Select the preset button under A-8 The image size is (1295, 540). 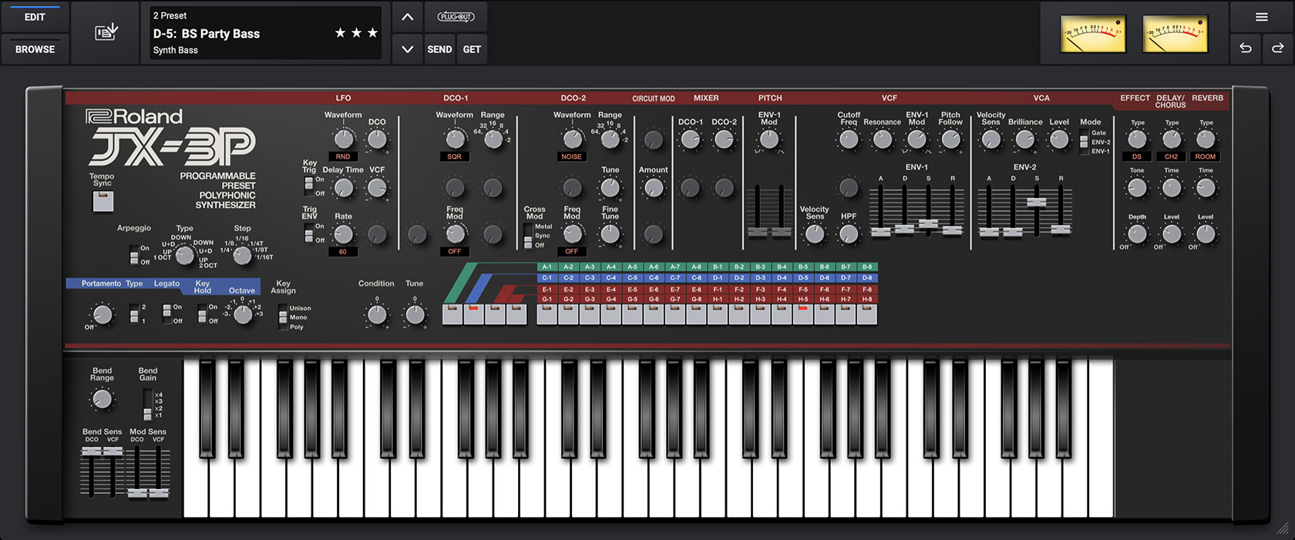tap(696, 314)
